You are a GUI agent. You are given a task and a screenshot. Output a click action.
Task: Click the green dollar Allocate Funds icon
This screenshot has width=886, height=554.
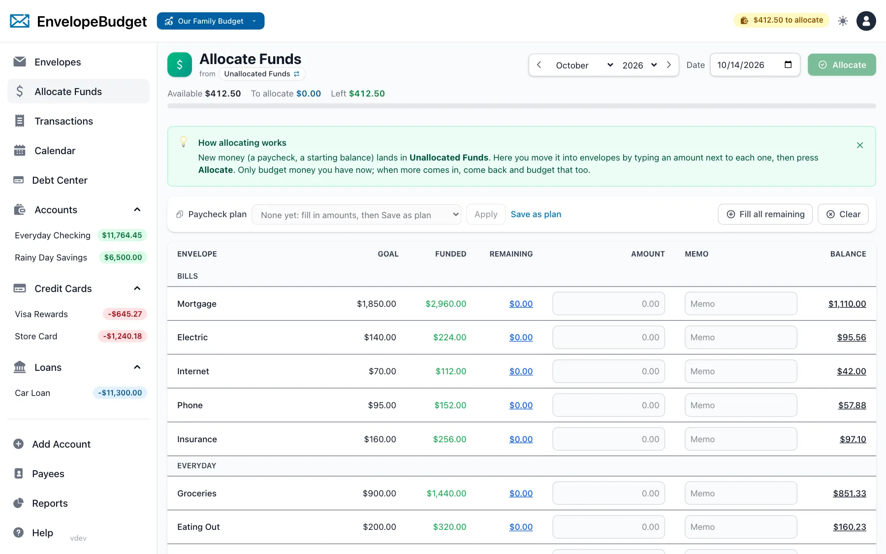(180, 65)
